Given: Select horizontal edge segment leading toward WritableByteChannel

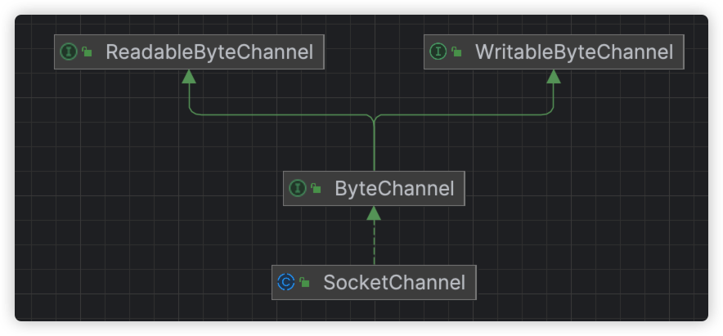Looking at the screenshot, I should pos(466,114).
